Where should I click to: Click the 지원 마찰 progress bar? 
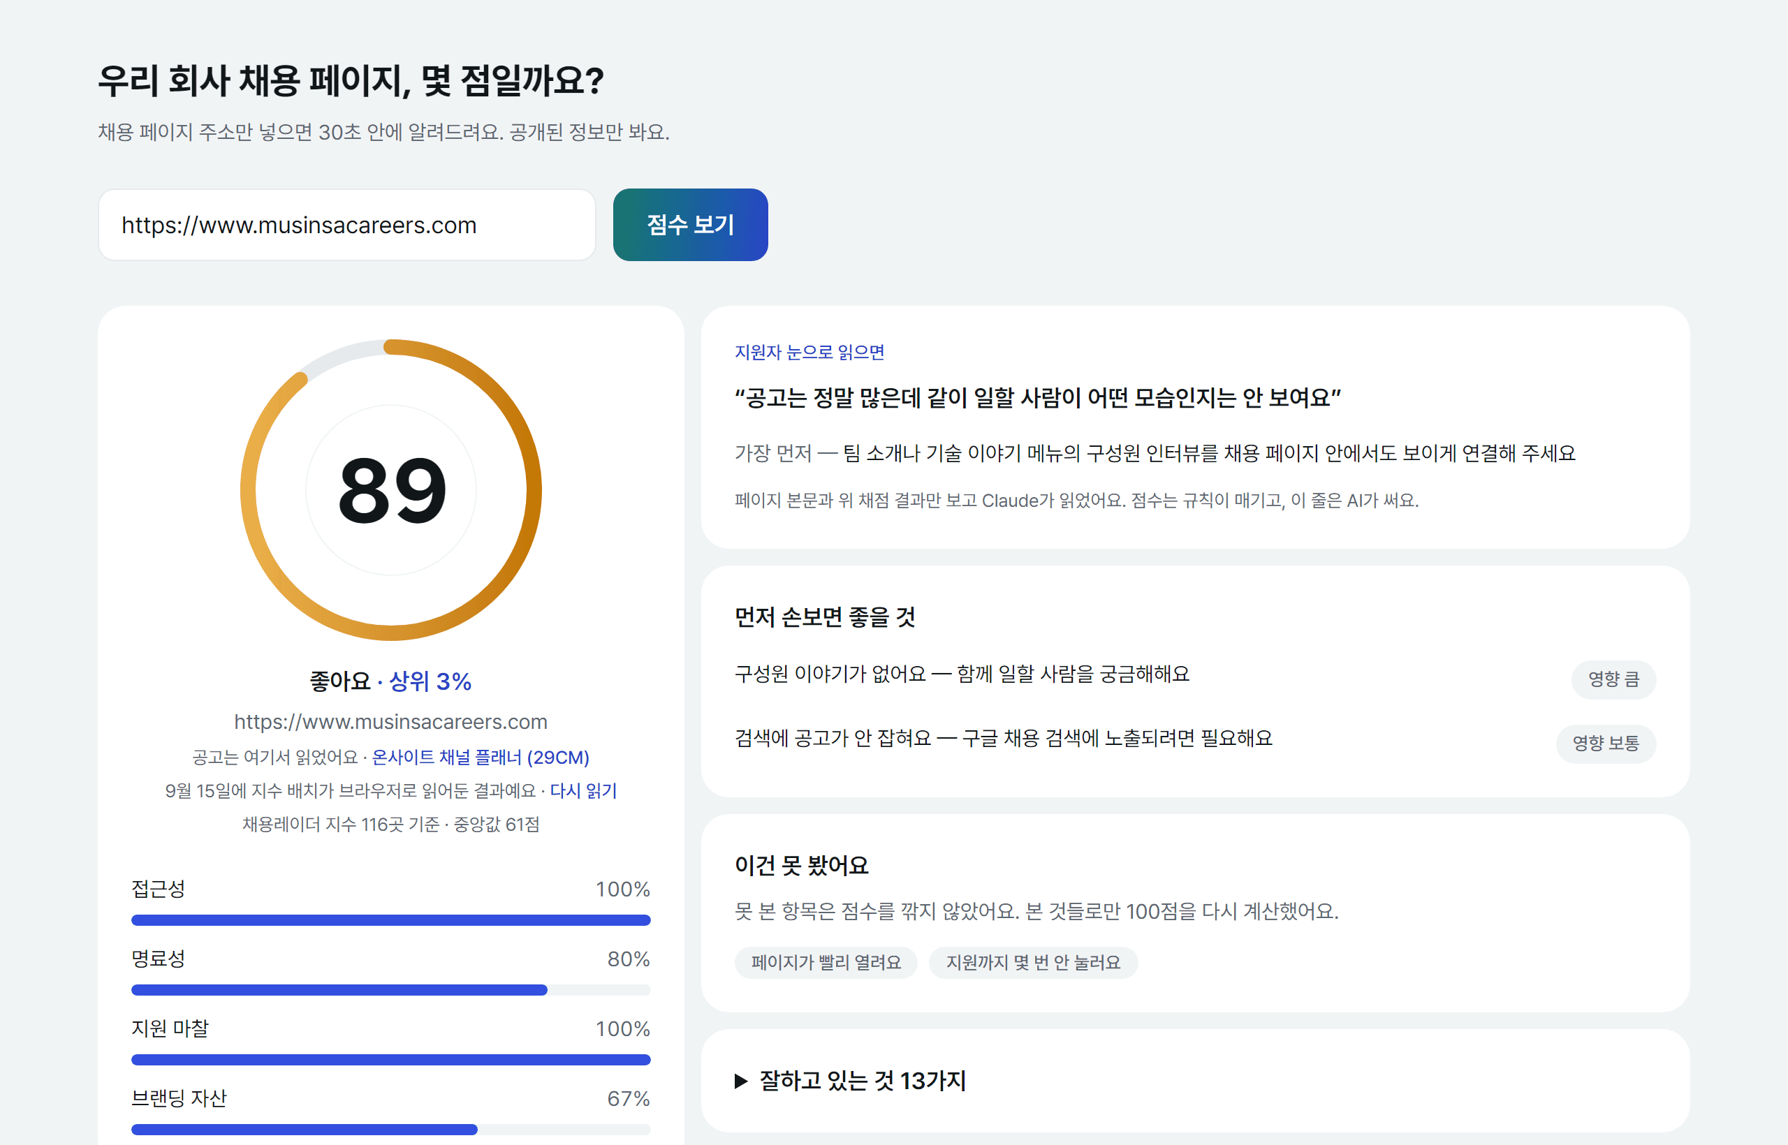click(x=391, y=1061)
